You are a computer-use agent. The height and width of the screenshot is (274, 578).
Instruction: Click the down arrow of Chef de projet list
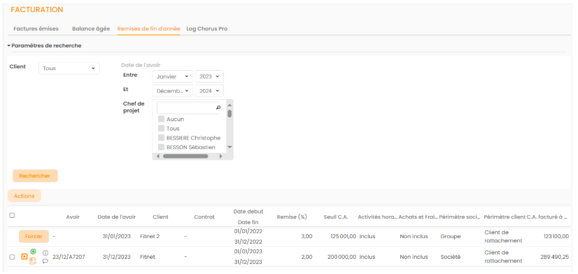230,147
